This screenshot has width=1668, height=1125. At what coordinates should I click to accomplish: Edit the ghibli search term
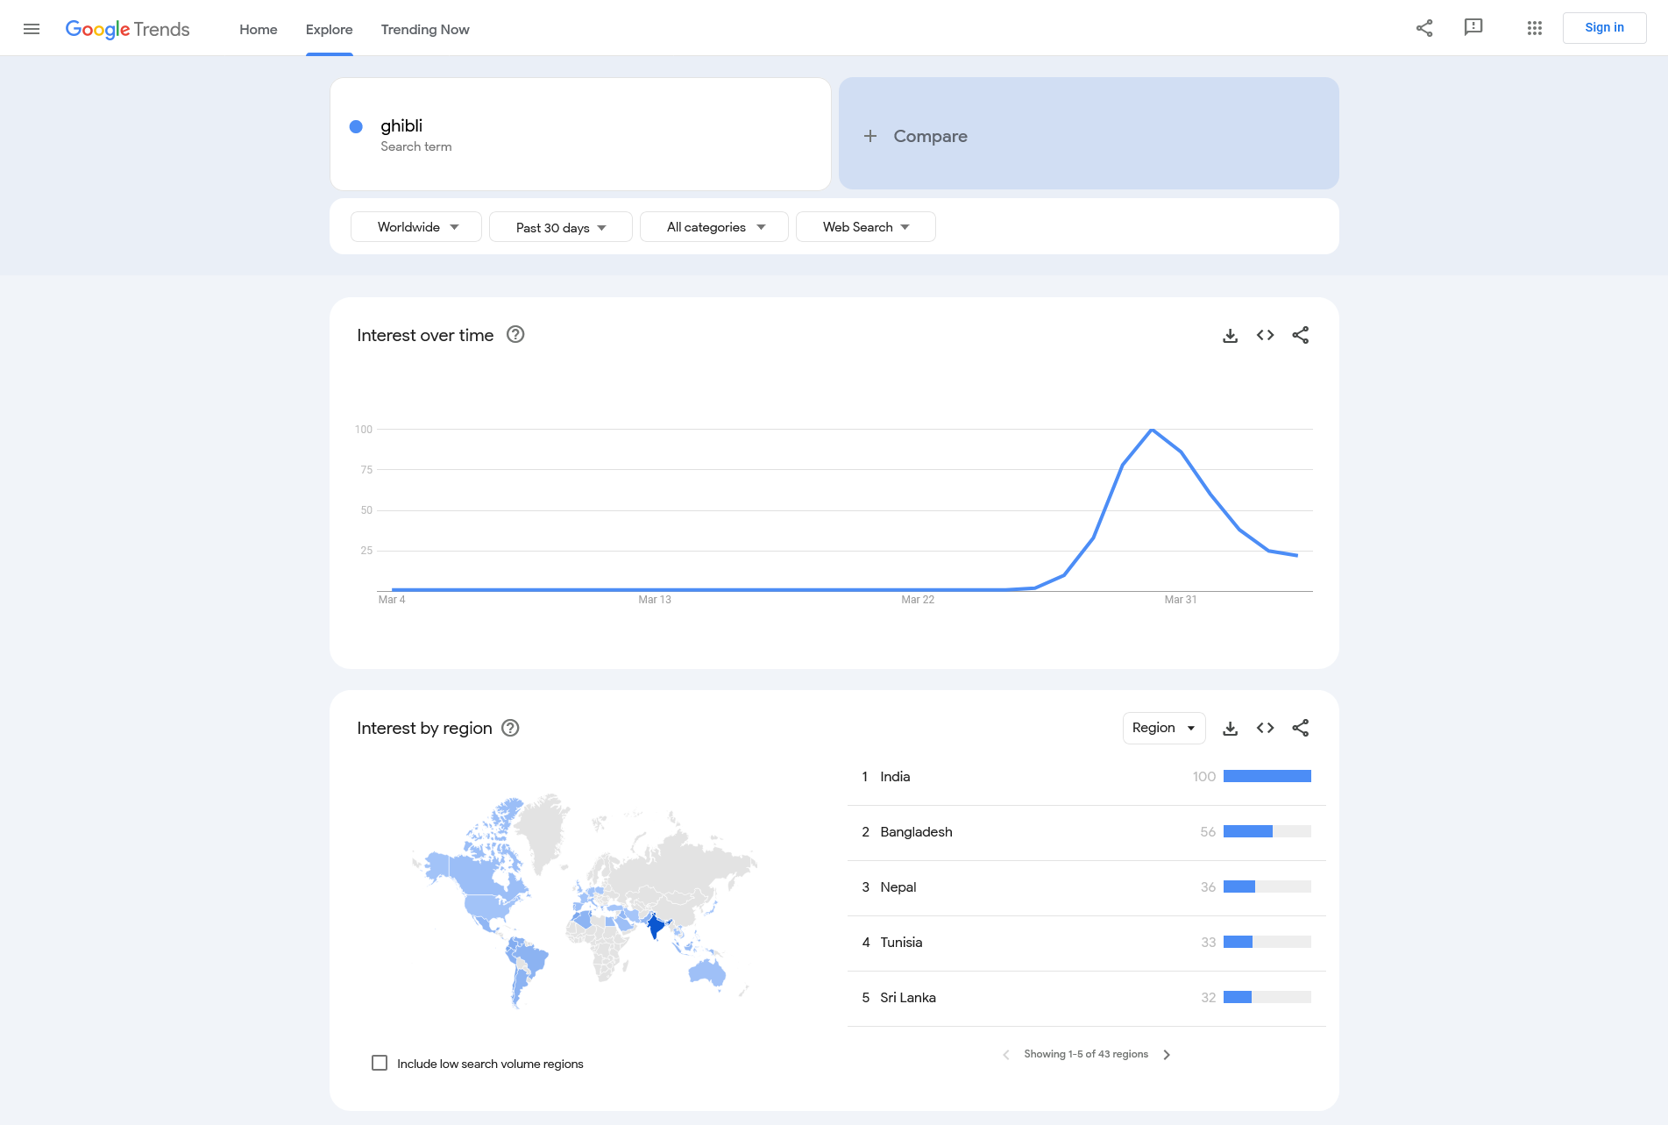click(x=580, y=133)
